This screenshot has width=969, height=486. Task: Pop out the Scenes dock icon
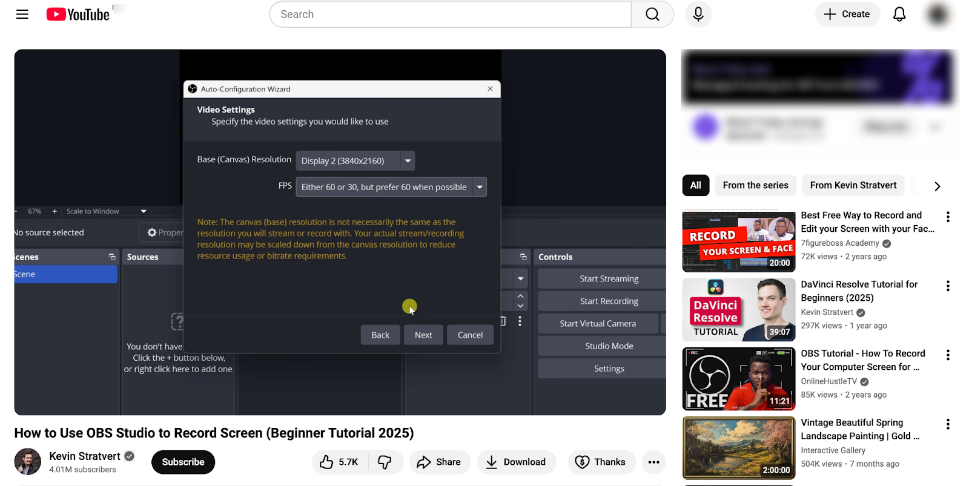click(x=112, y=257)
